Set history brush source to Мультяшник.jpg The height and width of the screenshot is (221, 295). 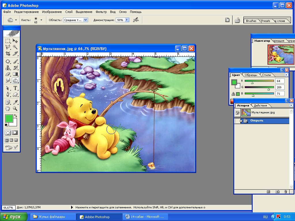pyautogui.click(x=237, y=113)
